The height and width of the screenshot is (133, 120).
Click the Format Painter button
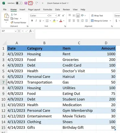[19, 22]
